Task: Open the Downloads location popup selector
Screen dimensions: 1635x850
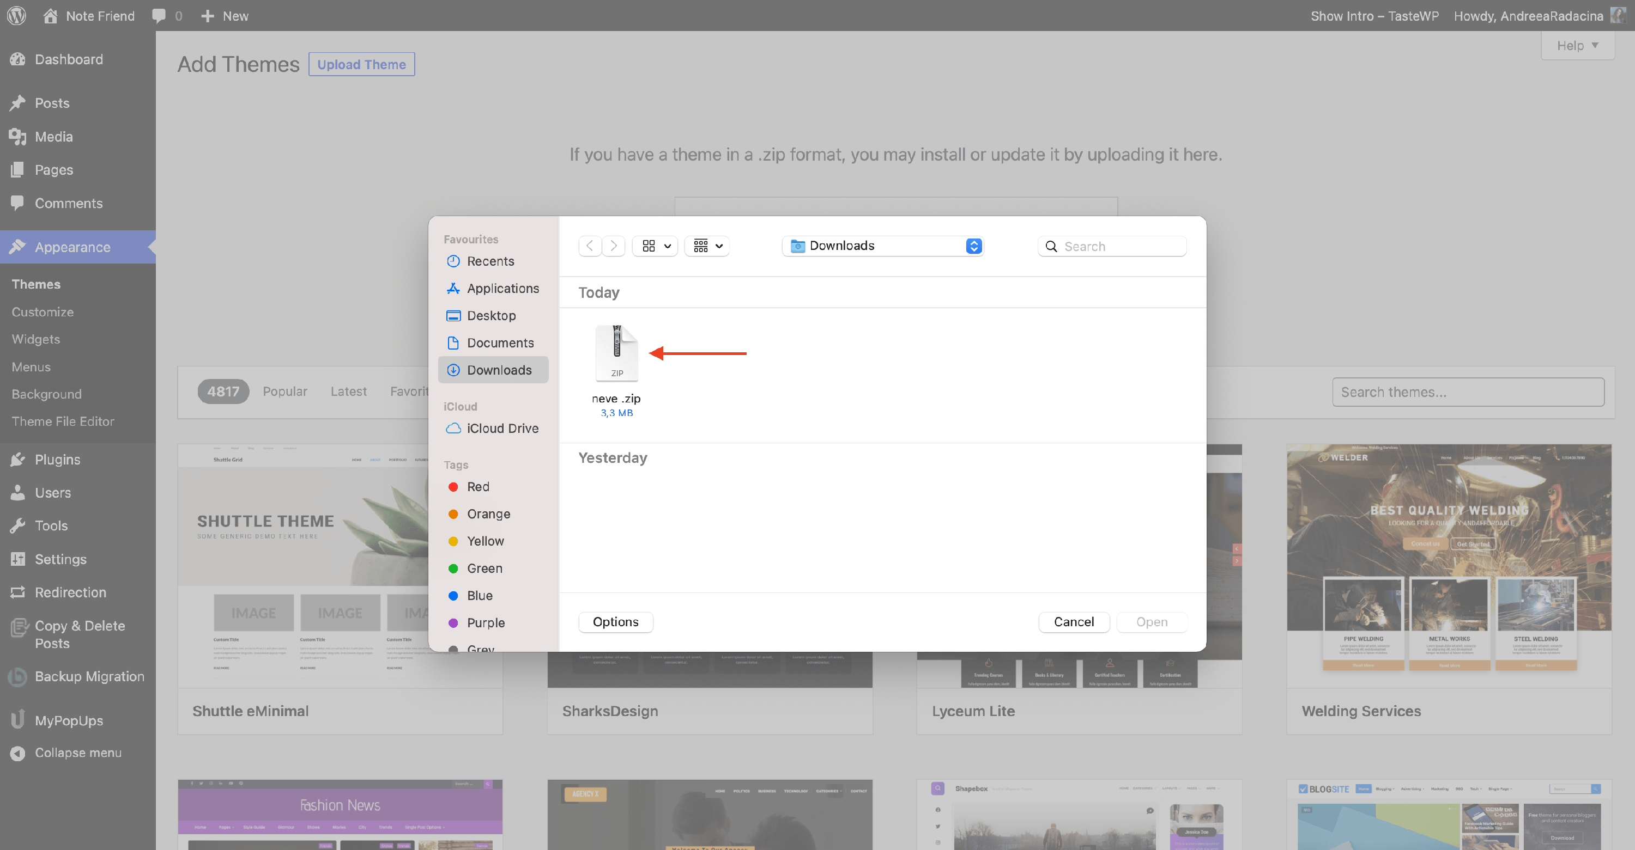Action: (x=882, y=246)
